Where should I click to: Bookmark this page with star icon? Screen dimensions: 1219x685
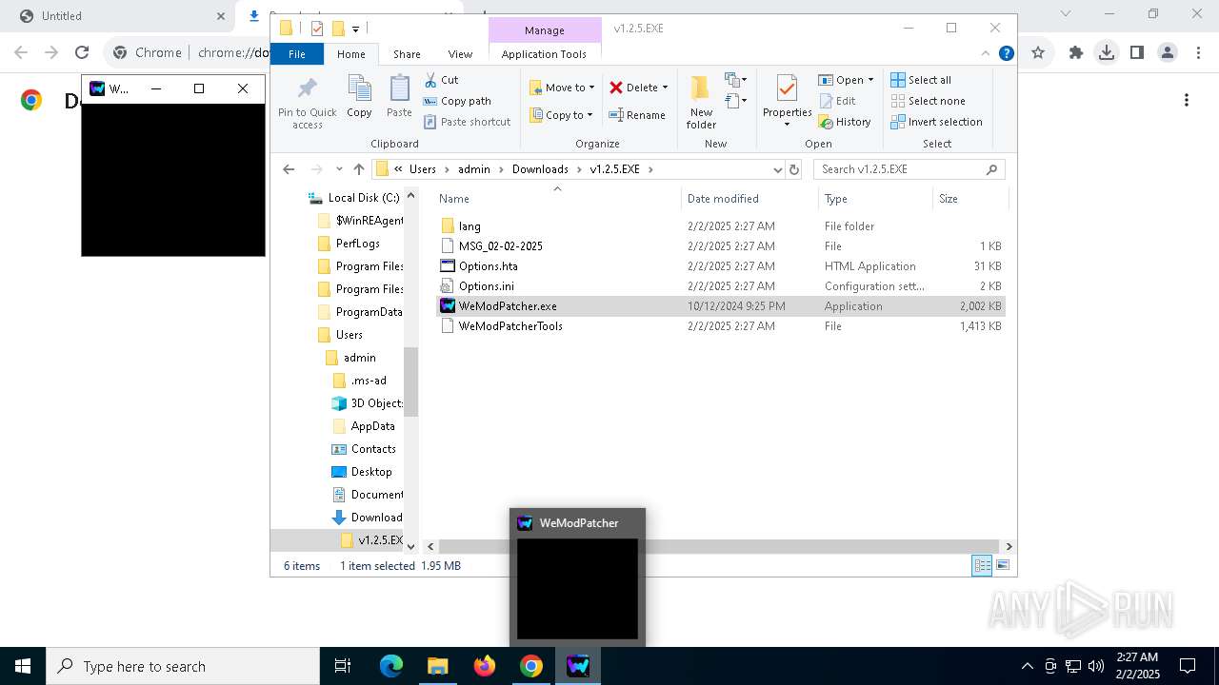tap(1038, 53)
